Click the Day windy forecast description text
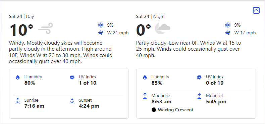 click(x=61, y=52)
